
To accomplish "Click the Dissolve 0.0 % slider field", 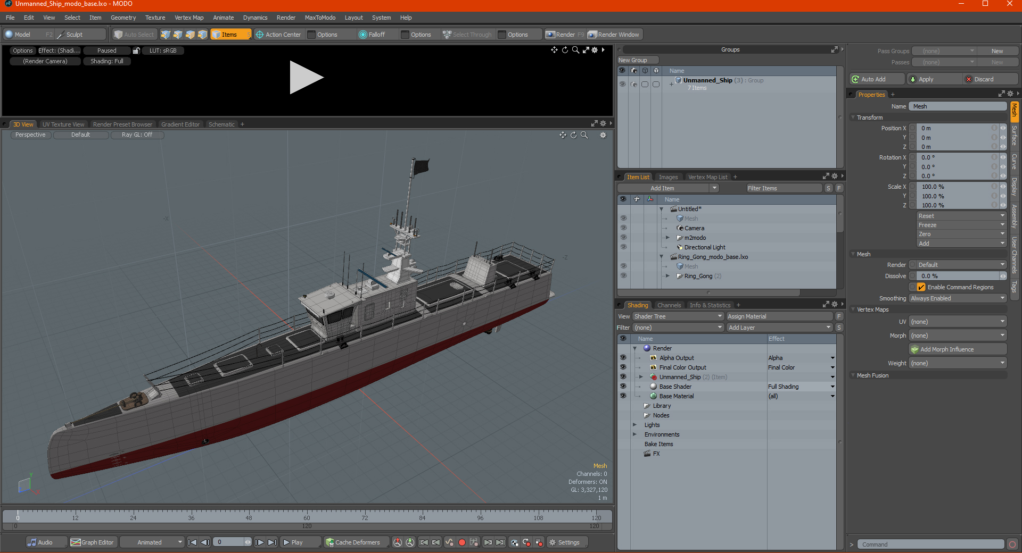I will tap(958, 276).
